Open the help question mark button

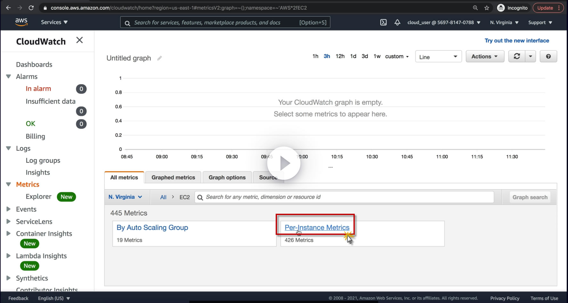point(548,56)
